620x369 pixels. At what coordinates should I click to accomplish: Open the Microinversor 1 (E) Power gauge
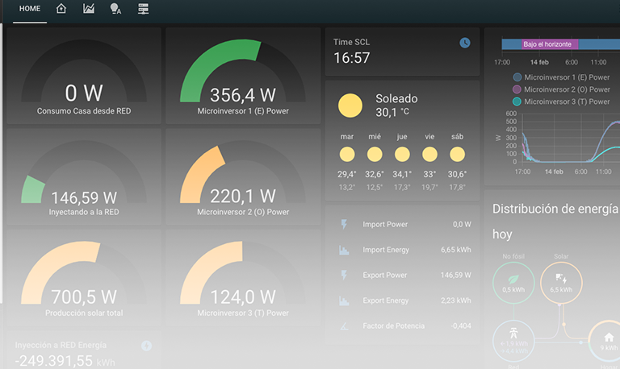click(243, 76)
